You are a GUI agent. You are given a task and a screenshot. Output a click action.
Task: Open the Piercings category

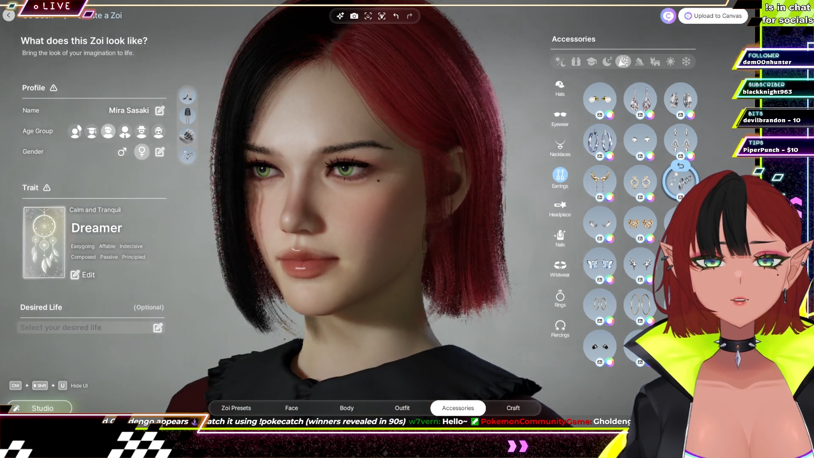pyautogui.click(x=560, y=329)
